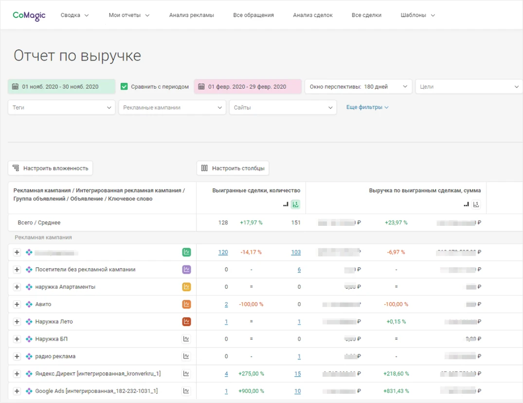The height and width of the screenshot is (403, 523).
Task: Open the Окно перспективы dropdown
Action: coord(358,87)
